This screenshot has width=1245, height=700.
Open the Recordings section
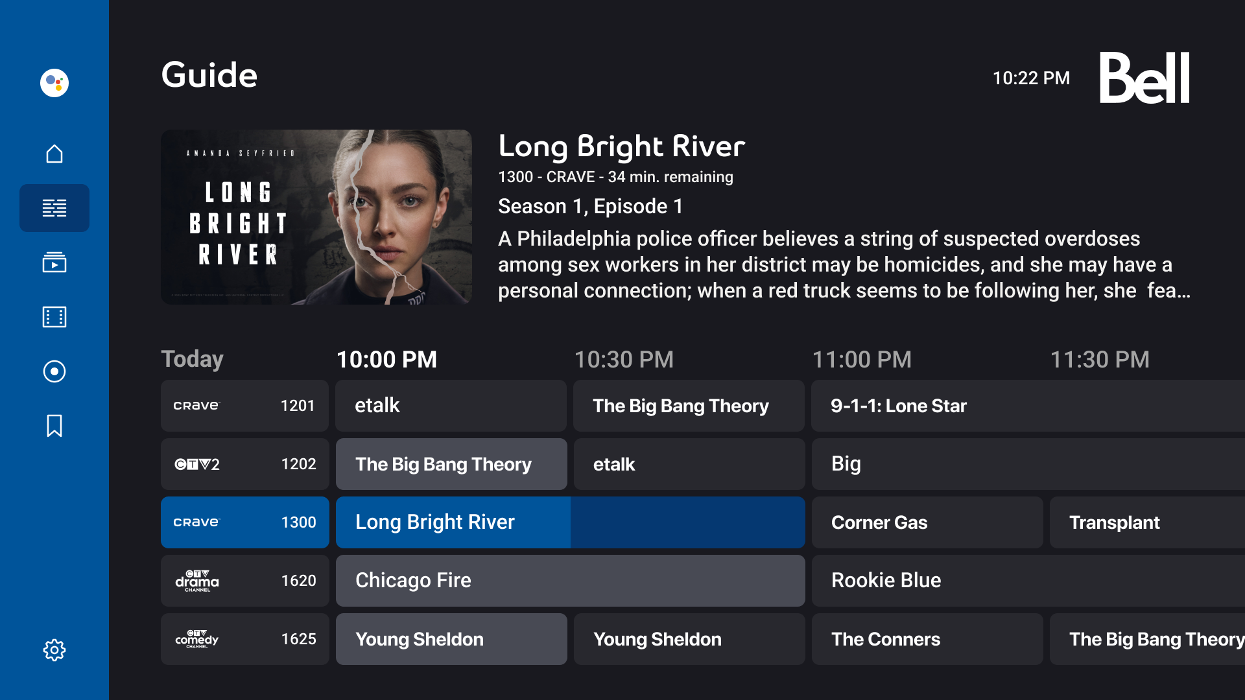[54, 371]
